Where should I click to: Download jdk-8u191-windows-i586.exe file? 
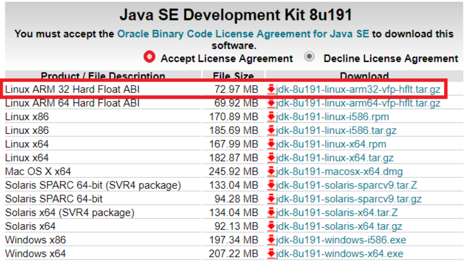point(341,240)
